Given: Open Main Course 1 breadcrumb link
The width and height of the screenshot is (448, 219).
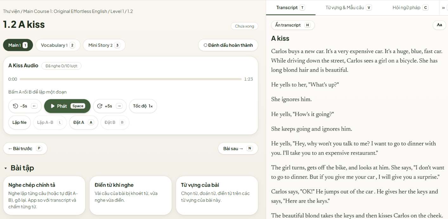Looking at the screenshot, I should click(x=65, y=11).
